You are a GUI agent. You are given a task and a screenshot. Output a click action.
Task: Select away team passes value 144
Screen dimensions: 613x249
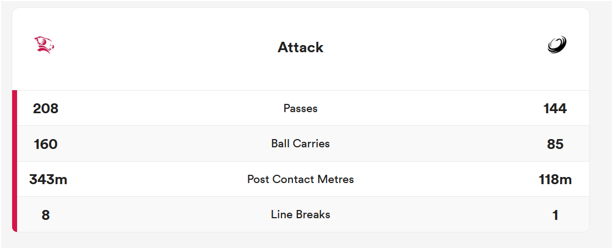[x=555, y=108]
